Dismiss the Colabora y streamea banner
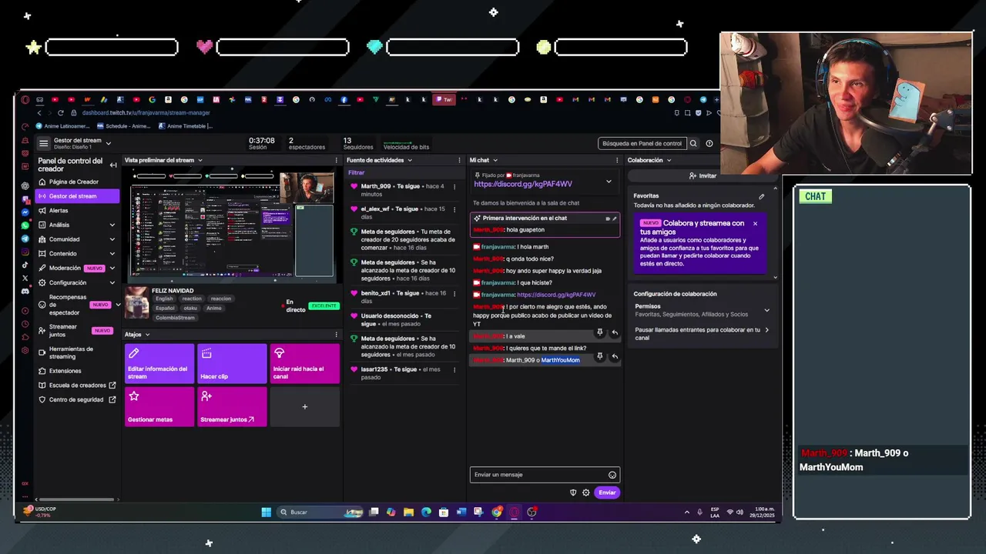The image size is (986, 554). click(x=755, y=224)
